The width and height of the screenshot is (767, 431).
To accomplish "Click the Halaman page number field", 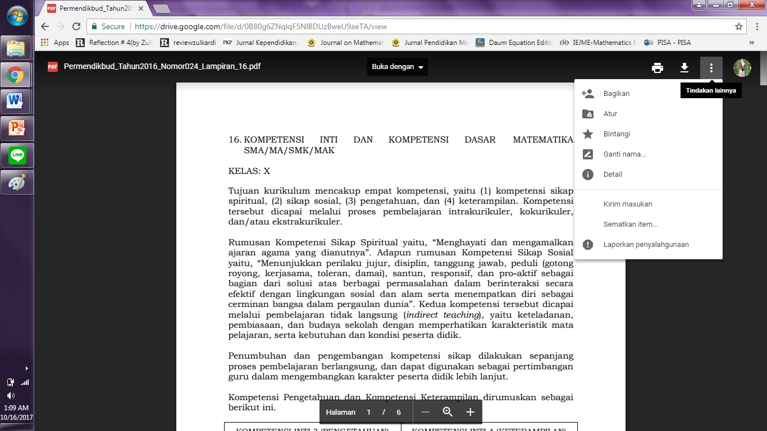I will tap(369, 411).
